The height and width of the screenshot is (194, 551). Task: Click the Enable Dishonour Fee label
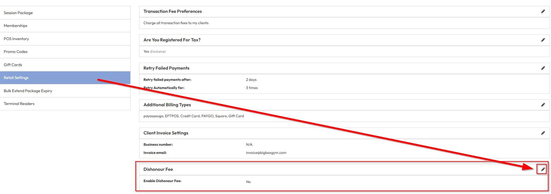point(162,181)
